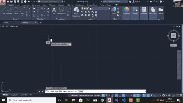Add a new drawing tab
The image size is (183, 103).
pyautogui.click(x=41, y=23)
